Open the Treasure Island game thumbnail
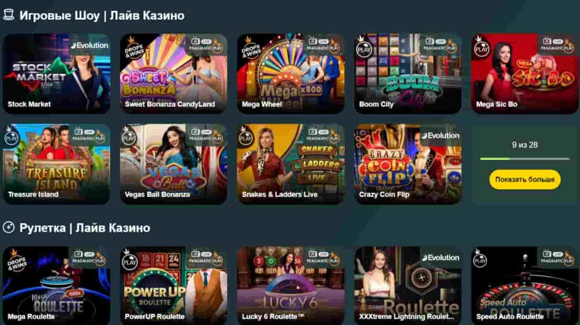The height and width of the screenshot is (325, 580). (57, 164)
